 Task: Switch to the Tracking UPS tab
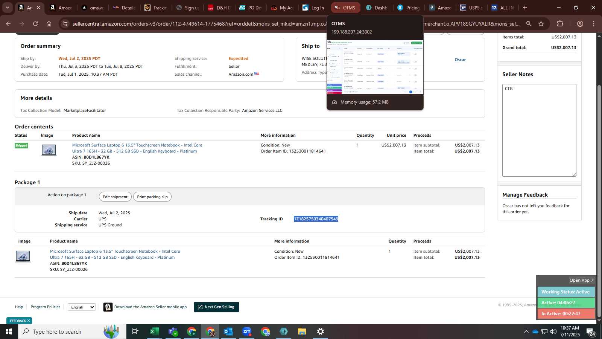[156, 8]
